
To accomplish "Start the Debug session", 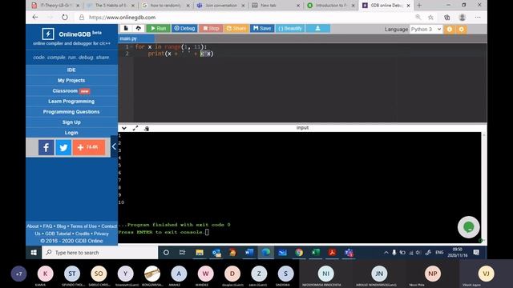I will [184, 29].
